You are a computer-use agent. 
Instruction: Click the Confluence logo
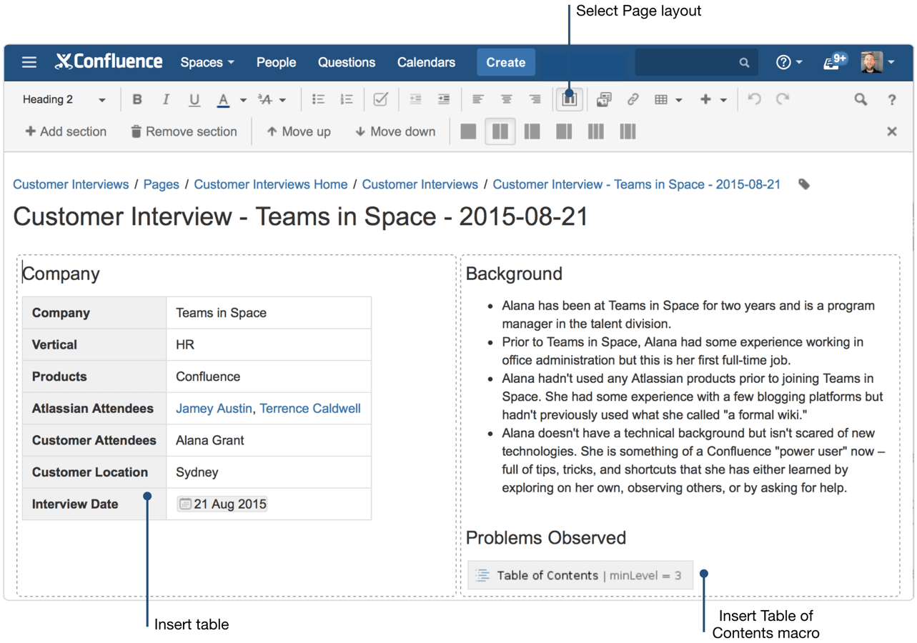[x=109, y=62]
